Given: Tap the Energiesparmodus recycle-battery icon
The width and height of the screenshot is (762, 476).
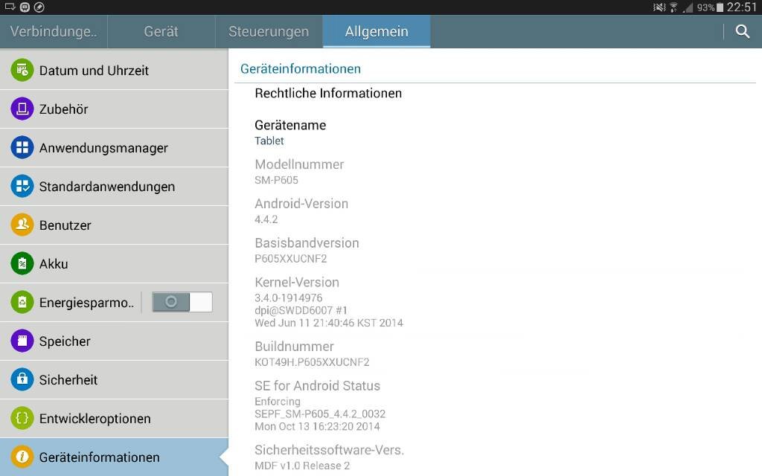Looking at the screenshot, I should pyautogui.click(x=22, y=302).
